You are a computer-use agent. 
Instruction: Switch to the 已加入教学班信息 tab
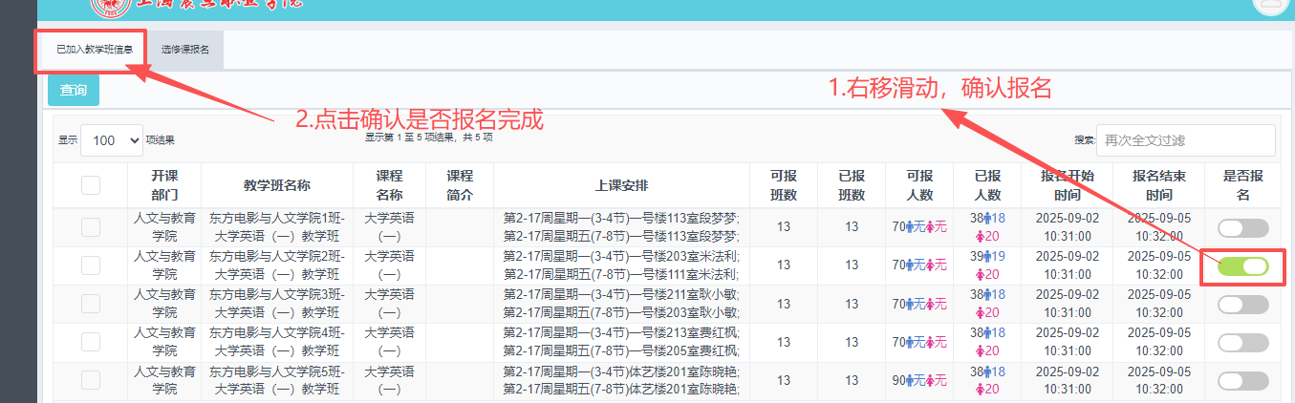92,49
